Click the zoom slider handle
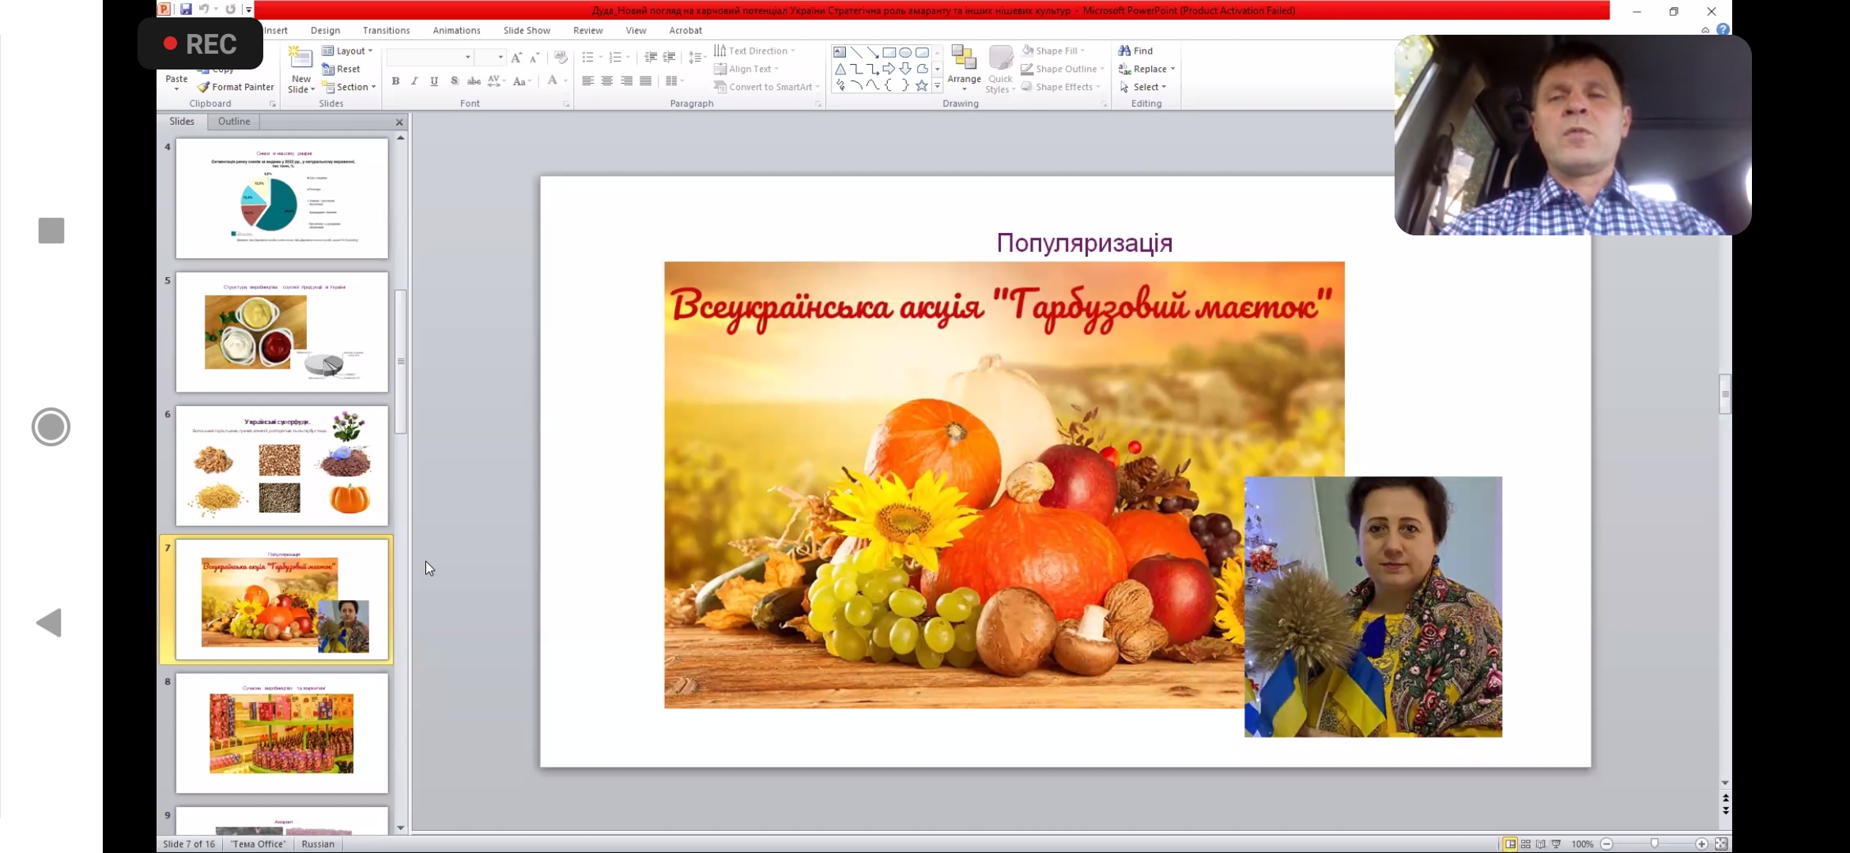 pyautogui.click(x=1654, y=844)
